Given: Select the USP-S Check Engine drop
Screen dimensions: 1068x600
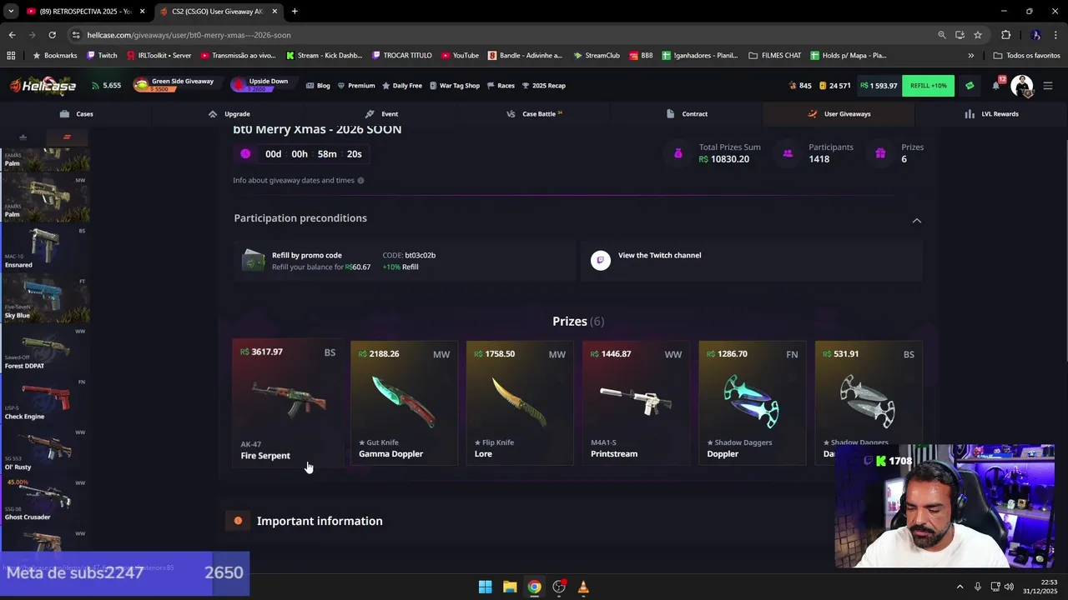Looking at the screenshot, I should pos(45,399).
